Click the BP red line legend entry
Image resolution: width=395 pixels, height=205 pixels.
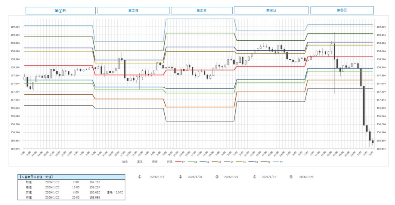coord(181,162)
